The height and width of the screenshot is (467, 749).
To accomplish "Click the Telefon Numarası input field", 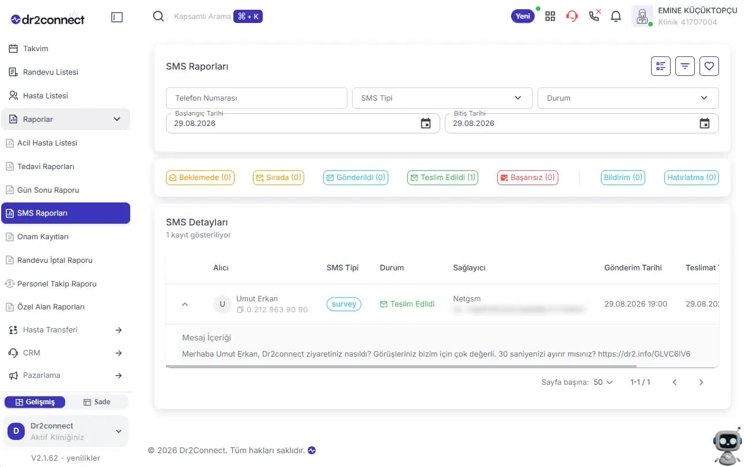I will point(256,98).
